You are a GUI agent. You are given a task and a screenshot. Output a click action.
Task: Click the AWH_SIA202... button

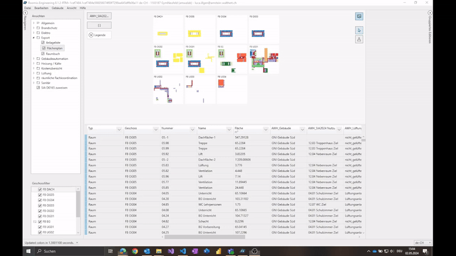(100, 16)
